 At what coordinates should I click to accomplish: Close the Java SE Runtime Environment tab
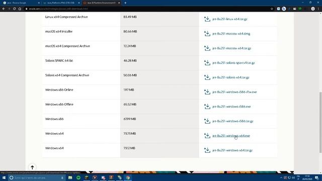[x=119, y=3]
